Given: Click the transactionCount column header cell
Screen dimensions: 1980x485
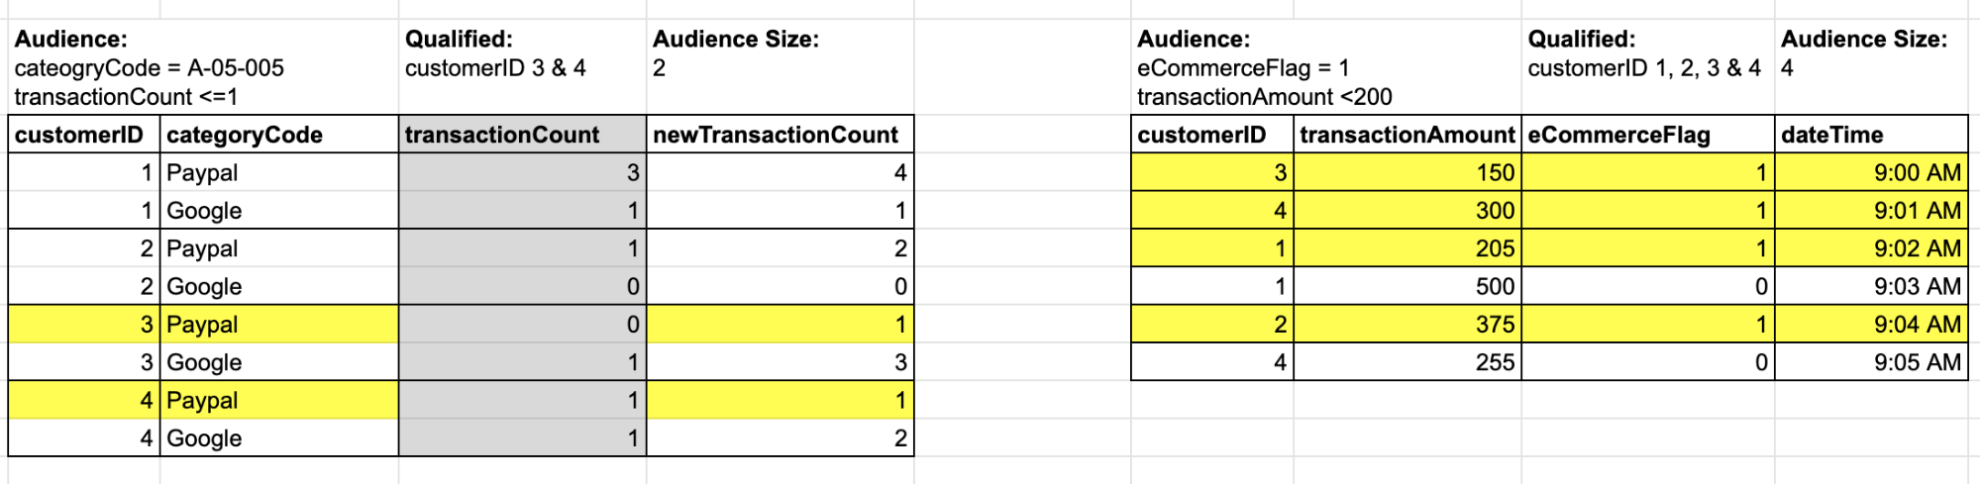Looking at the screenshot, I should [x=522, y=135].
